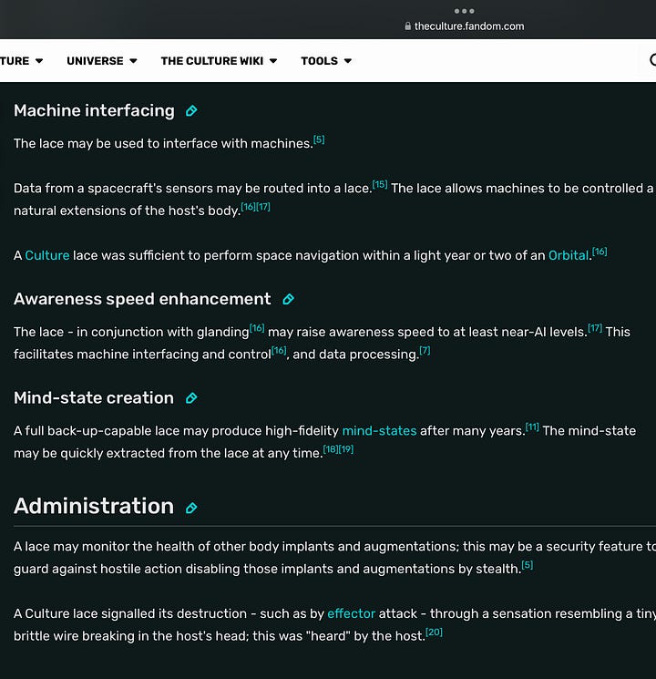Open the partially visible TURE menu
This screenshot has width=656, height=679.
tap(21, 61)
